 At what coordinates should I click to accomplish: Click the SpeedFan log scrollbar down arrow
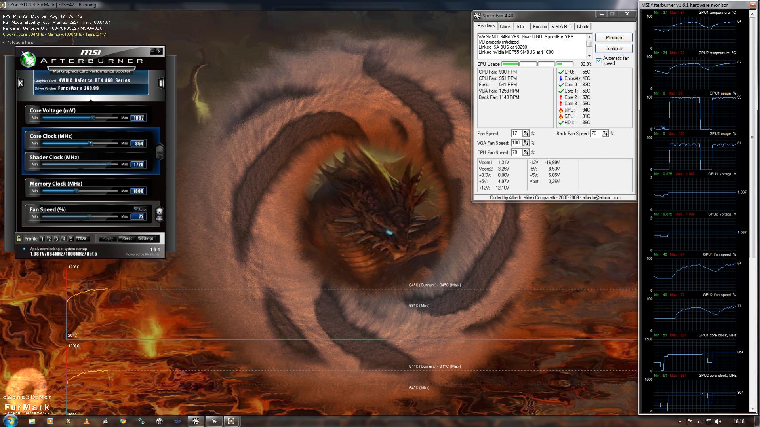pyautogui.click(x=589, y=56)
